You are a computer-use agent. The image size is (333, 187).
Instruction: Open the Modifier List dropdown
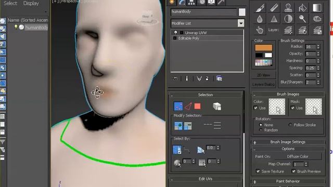pos(241,23)
